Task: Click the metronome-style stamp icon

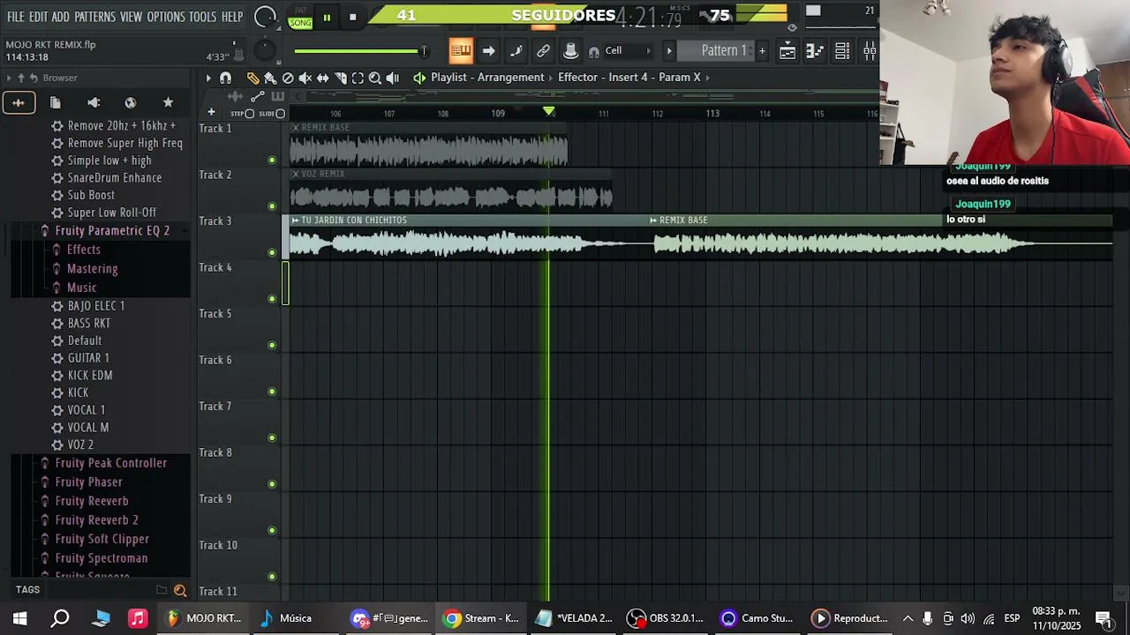Action: (570, 51)
